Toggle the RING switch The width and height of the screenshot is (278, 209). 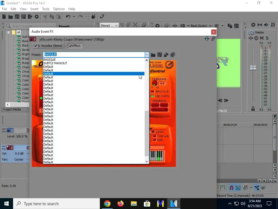coord(154,140)
